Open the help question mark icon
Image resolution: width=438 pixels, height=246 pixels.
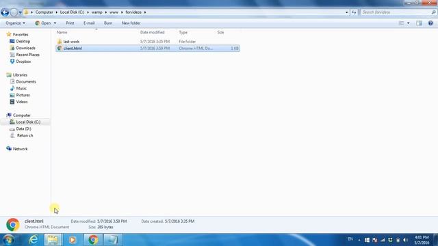coord(430,23)
